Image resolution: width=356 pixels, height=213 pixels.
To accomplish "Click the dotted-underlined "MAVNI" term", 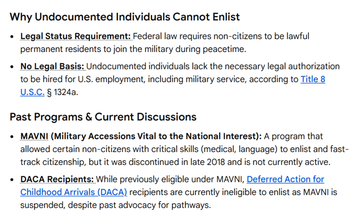I will point(34,137).
